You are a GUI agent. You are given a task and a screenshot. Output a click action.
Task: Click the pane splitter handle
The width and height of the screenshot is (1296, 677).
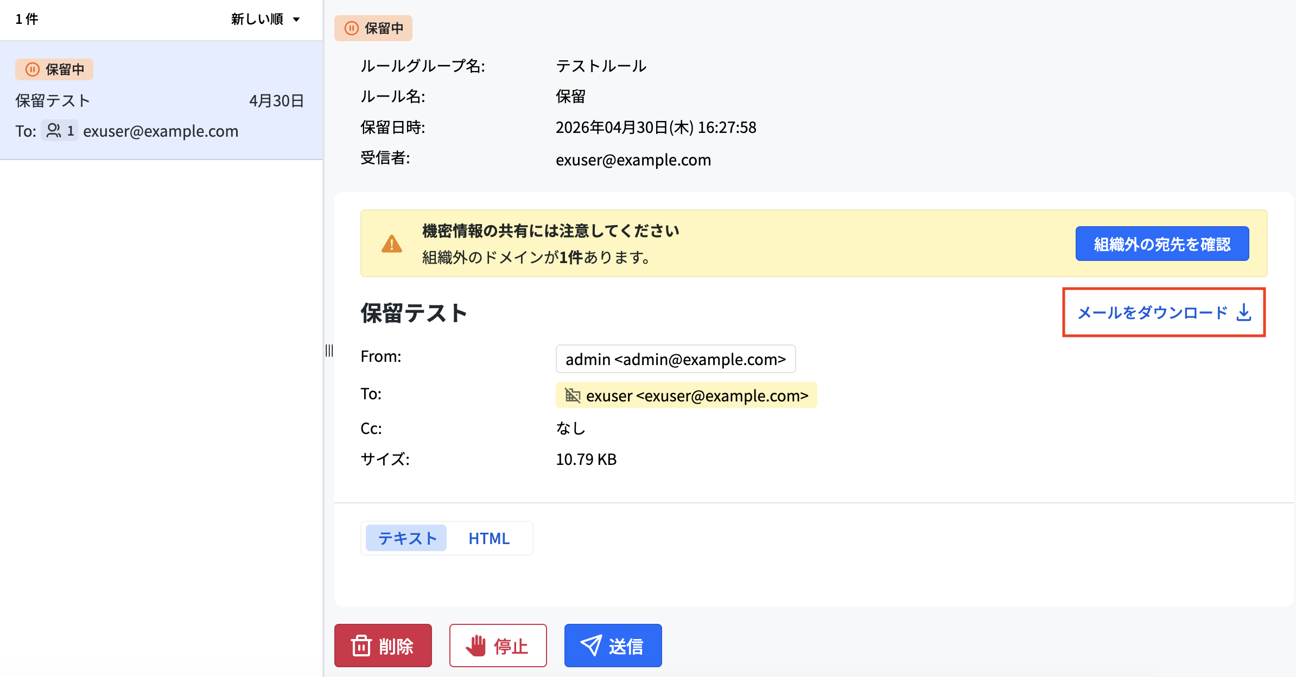coord(329,350)
